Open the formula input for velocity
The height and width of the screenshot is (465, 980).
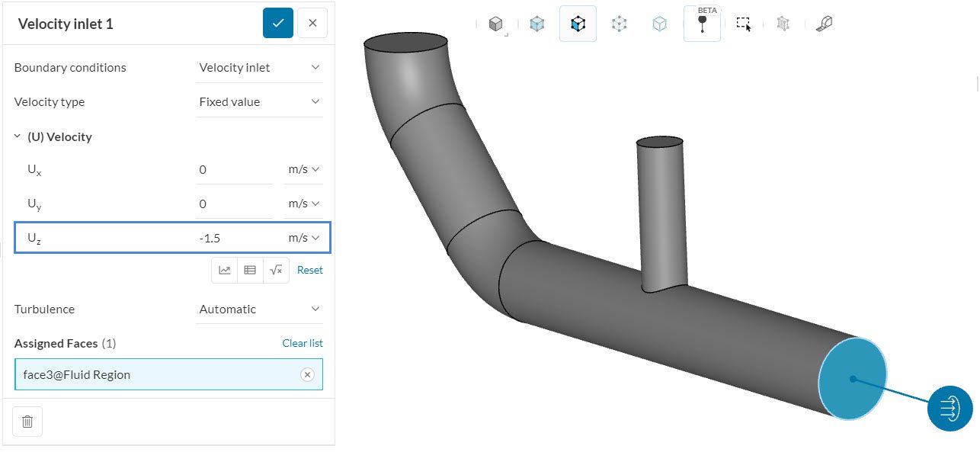pyautogui.click(x=276, y=270)
